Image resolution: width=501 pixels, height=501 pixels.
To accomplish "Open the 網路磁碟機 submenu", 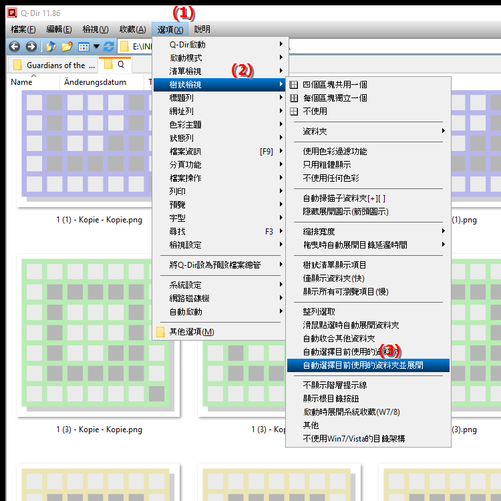I will point(220,299).
